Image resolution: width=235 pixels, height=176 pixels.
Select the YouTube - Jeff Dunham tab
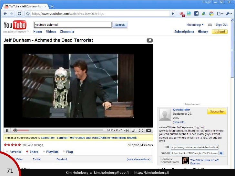[x=25, y=6]
